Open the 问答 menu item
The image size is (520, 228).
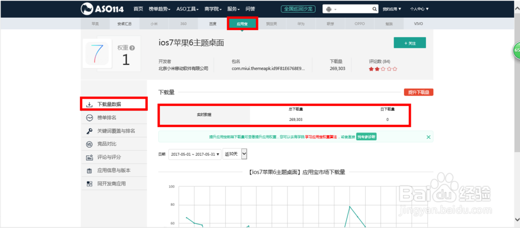251,9
